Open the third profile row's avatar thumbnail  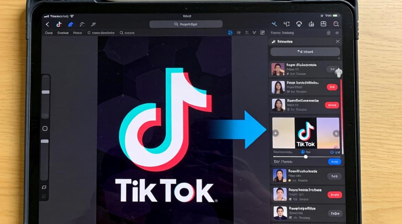[278, 105]
